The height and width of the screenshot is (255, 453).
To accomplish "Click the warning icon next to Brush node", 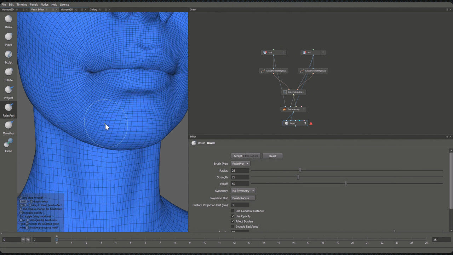I will [x=311, y=123].
